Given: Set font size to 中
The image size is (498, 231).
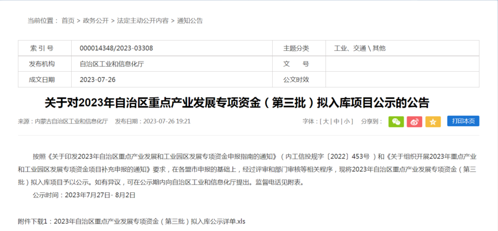Looking at the screenshot, I should (x=336, y=122).
